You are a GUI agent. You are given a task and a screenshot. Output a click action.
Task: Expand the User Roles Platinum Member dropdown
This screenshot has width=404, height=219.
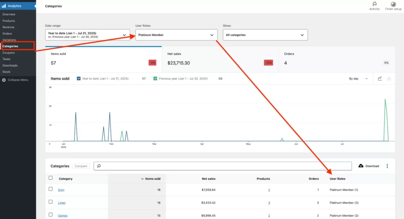pyautogui.click(x=176, y=35)
